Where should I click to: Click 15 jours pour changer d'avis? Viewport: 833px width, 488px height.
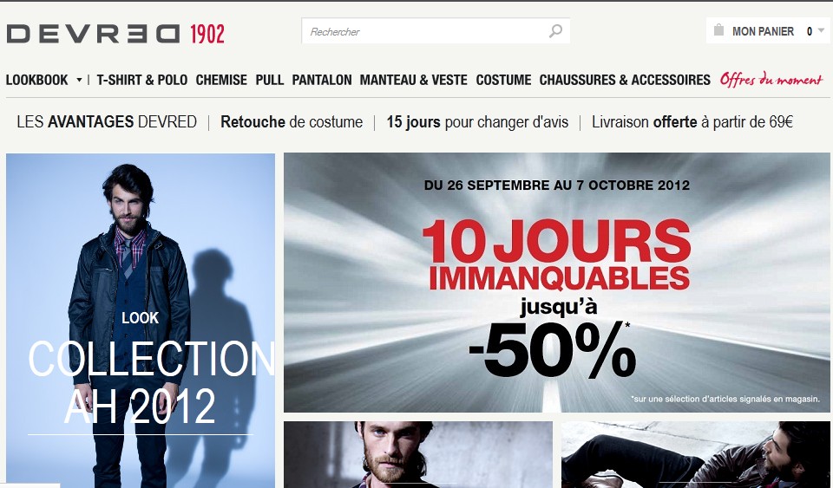coord(477,122)
